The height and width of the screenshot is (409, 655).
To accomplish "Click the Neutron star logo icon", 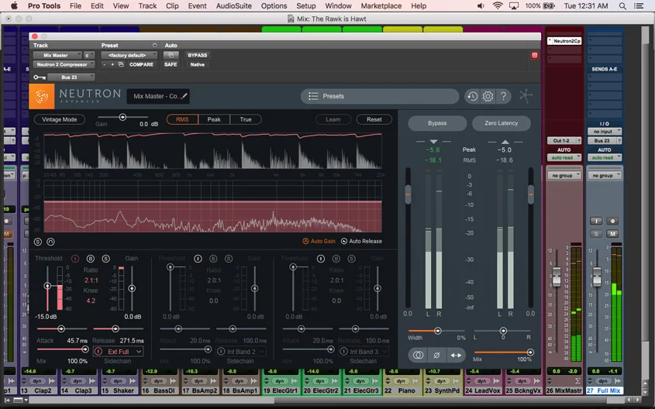I will 526,96.
